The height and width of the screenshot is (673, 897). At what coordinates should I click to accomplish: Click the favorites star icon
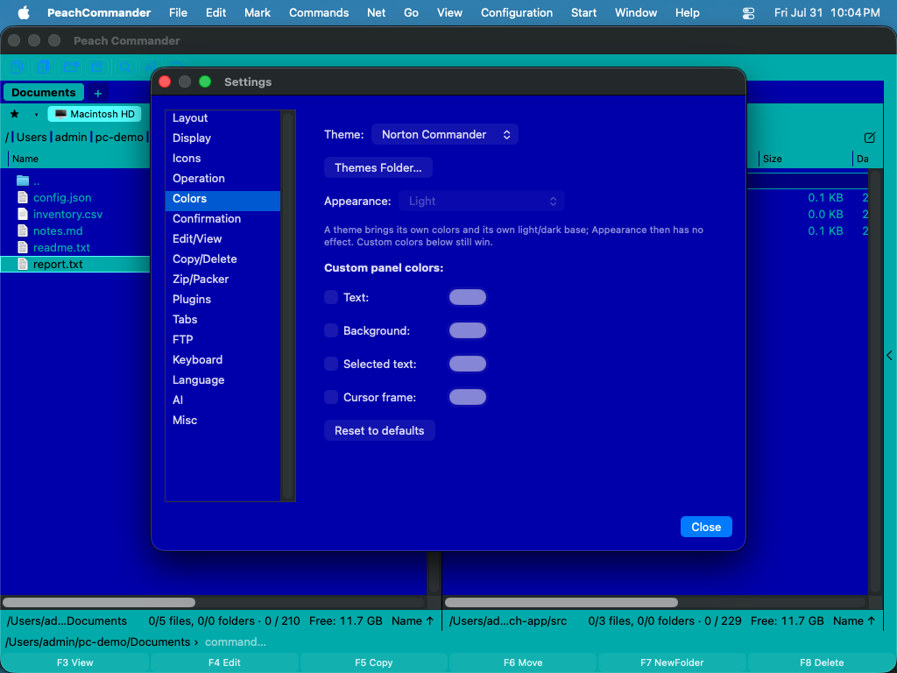tap(15, 114)
